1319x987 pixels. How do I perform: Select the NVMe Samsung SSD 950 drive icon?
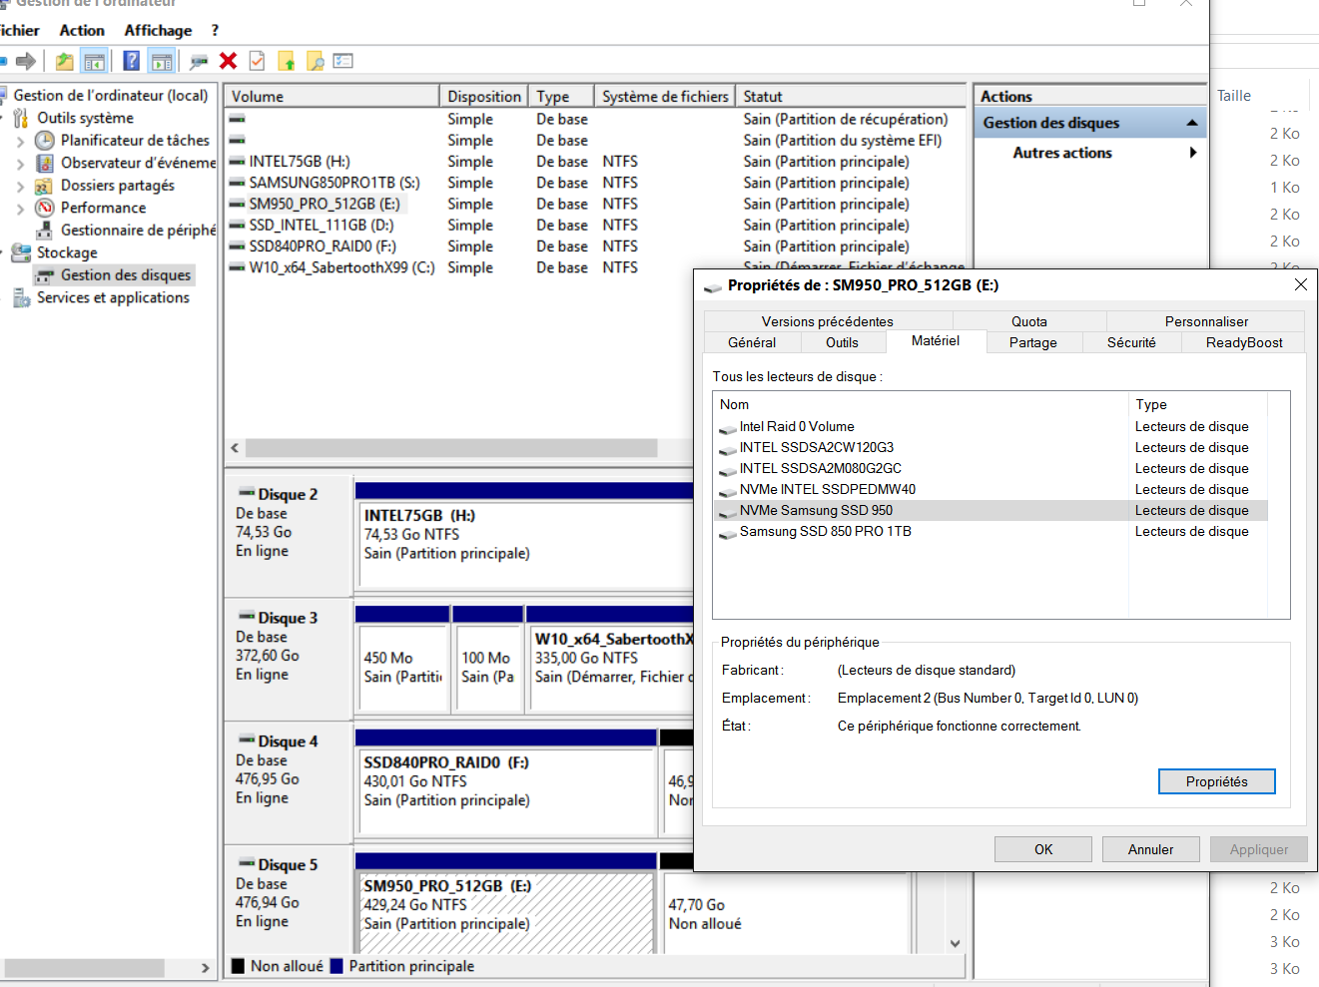(727, 511)
